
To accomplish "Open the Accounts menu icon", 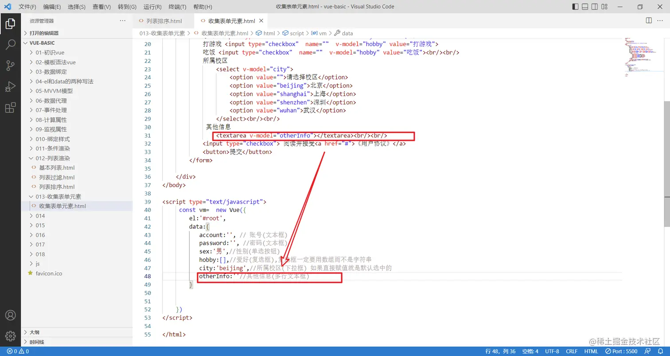I will [10, 315].
